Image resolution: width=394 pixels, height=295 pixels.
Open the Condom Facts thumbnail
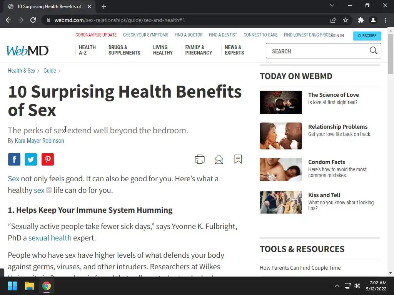click(280, 169)
